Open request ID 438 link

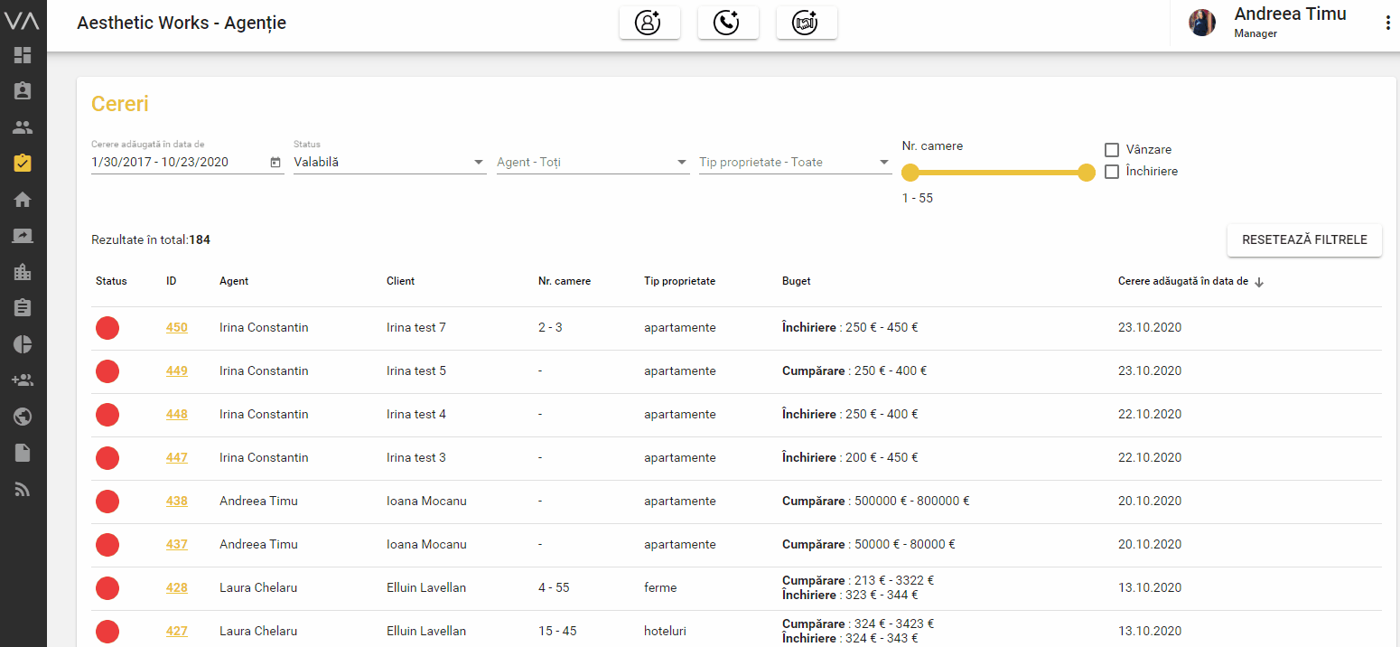[176, 501]
